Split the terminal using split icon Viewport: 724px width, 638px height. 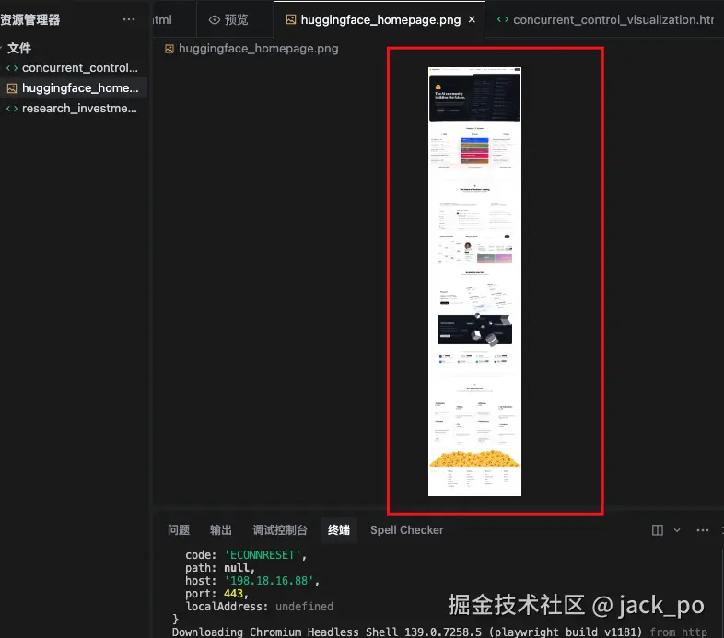coord(657,530)
